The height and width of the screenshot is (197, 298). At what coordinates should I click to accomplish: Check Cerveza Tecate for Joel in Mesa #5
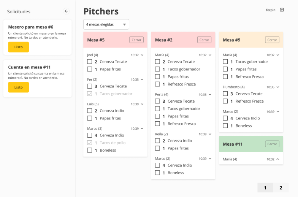(x=90, y=62)
